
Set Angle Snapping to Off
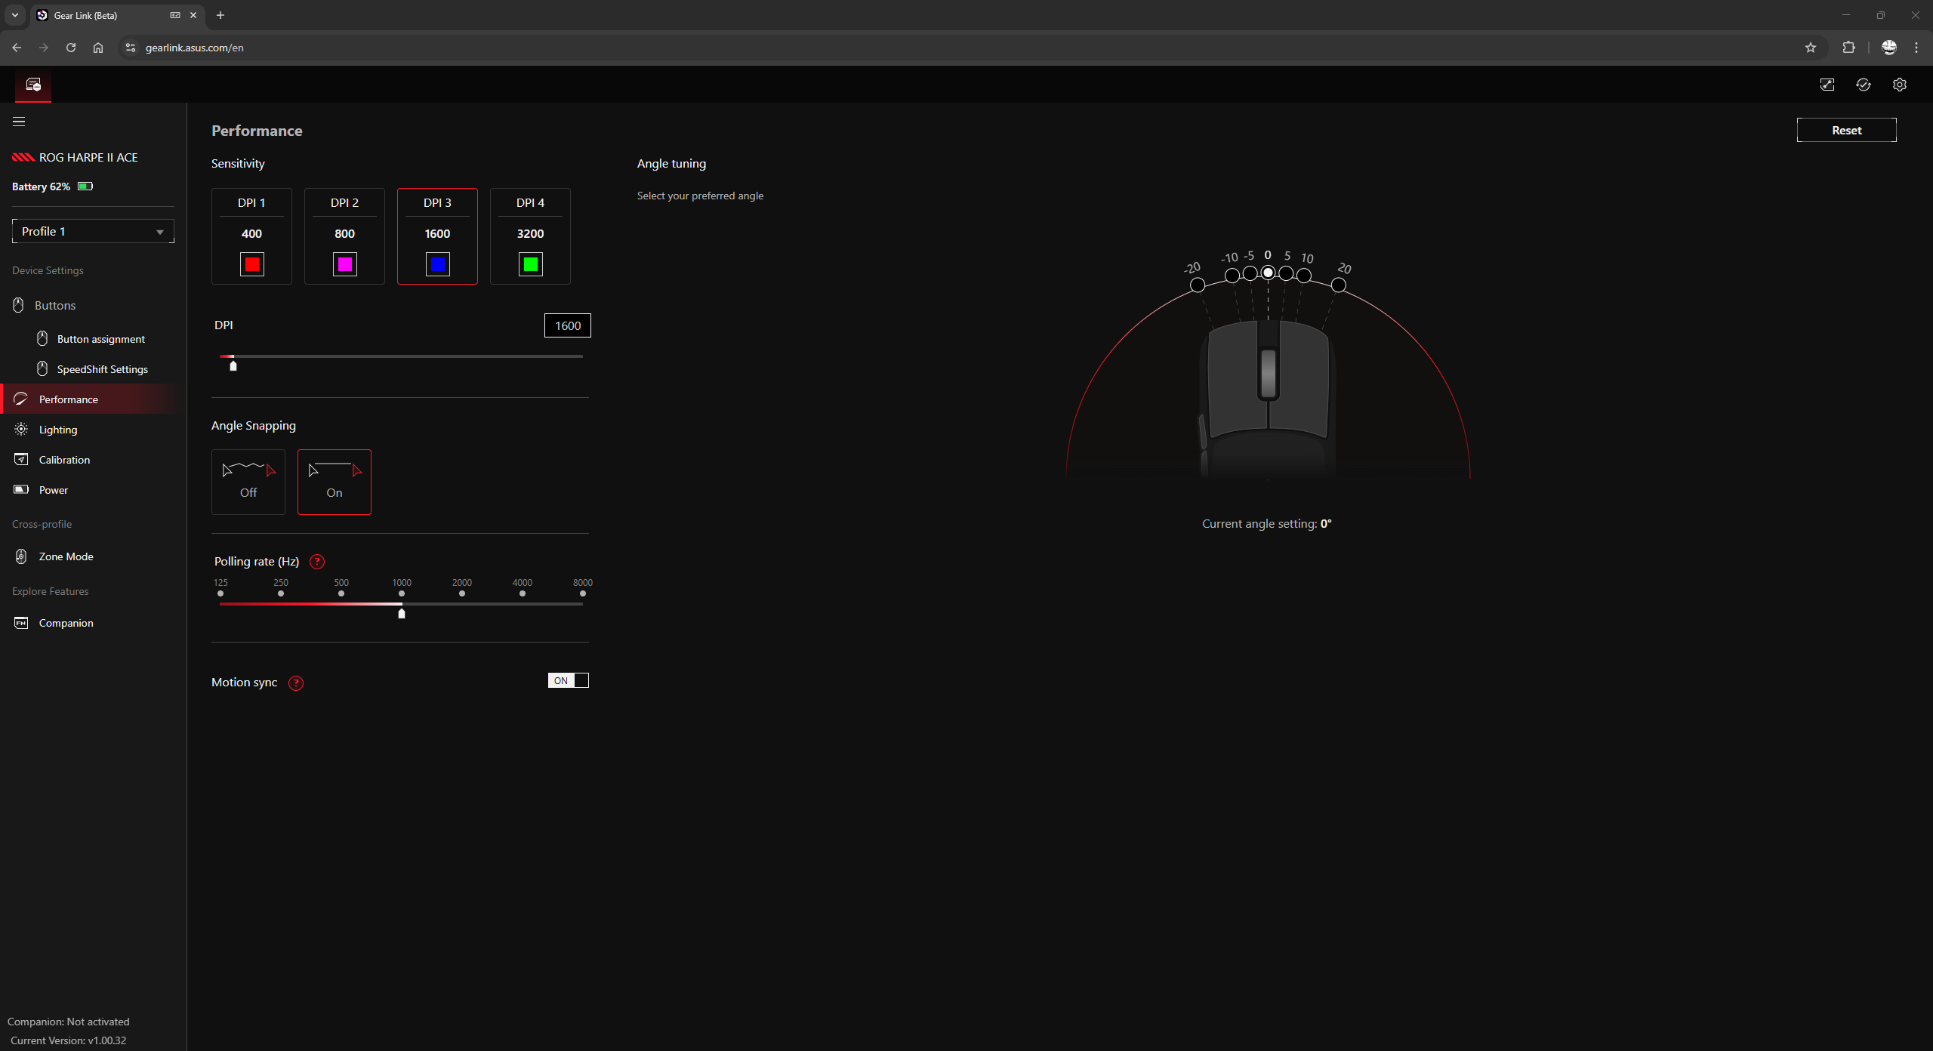click(248, 482)
